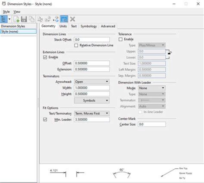Click the tolerance Text Size field
This screenshot has height=183, width=204.
click(152, 63)
